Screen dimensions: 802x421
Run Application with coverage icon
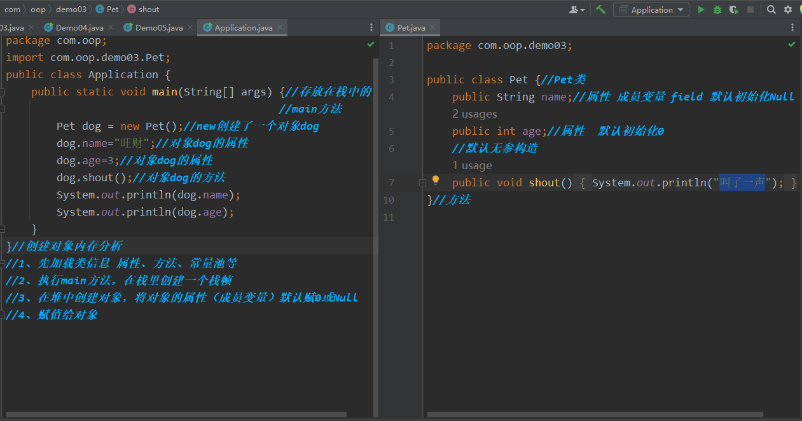point(734,10)
